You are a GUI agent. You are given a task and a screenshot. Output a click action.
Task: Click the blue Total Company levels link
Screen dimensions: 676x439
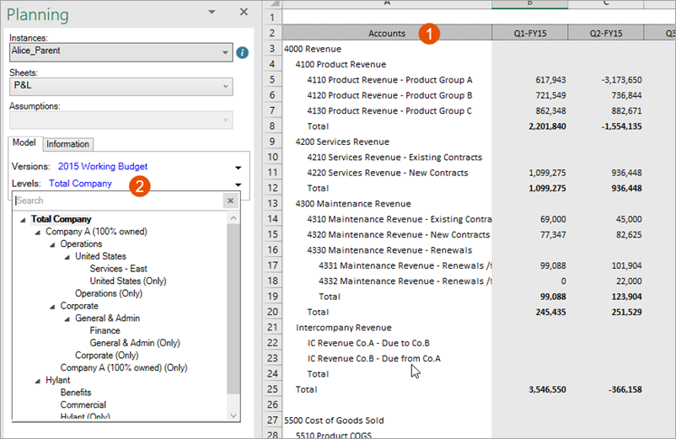(x=80, y=184)
